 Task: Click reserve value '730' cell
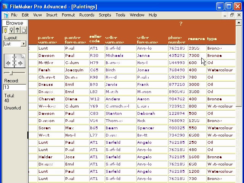coord(197,178)
